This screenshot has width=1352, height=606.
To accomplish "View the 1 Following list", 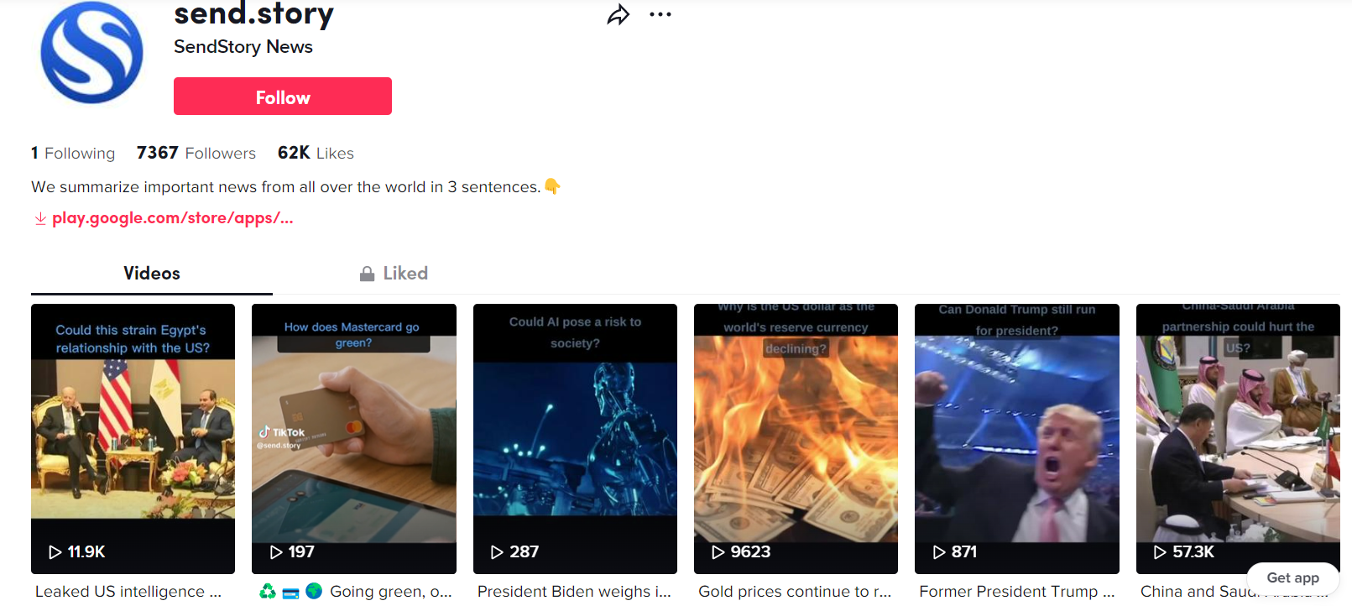I will pos(73,153).
